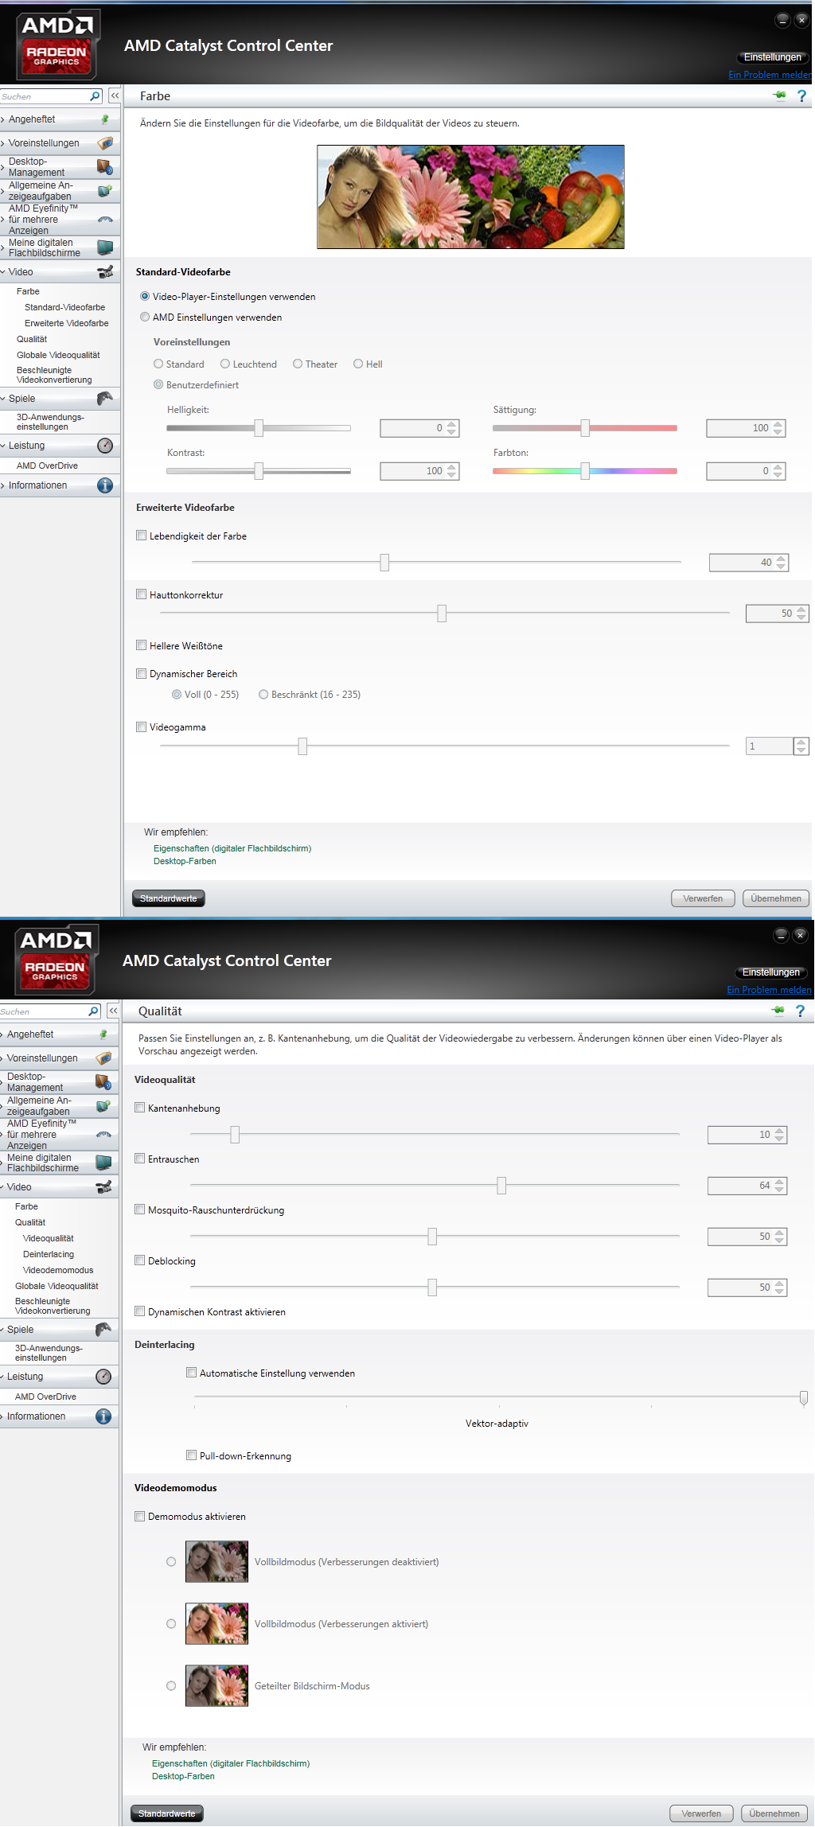Collapse the sidebar with the double-arrow icon in the Qualität window

(113, 1011)
